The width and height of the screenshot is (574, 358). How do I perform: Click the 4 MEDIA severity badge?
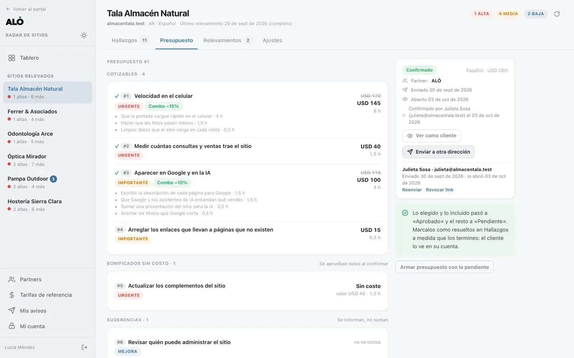(x=508, y=14)
